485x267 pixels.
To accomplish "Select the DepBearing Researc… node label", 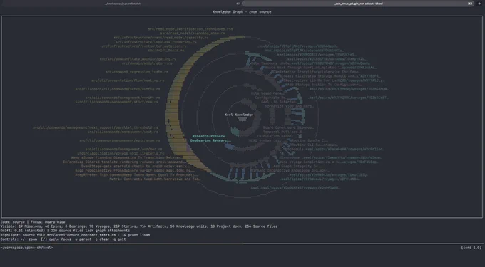I will click(210, 140).
